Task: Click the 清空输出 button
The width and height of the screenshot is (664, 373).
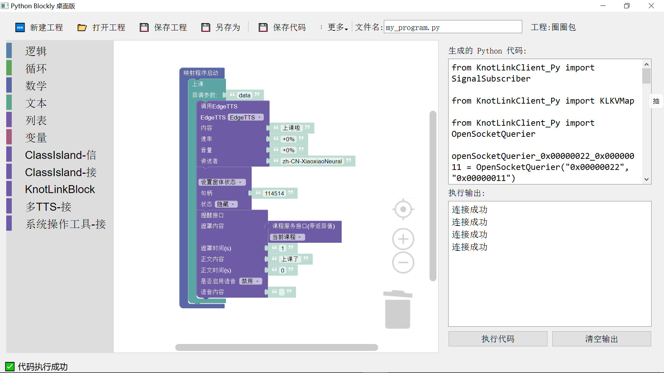Action: 601,339
